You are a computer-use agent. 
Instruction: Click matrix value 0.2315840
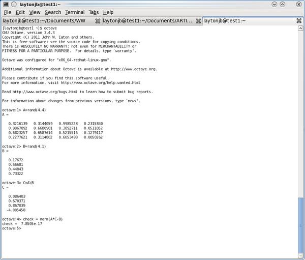point(93,124)
